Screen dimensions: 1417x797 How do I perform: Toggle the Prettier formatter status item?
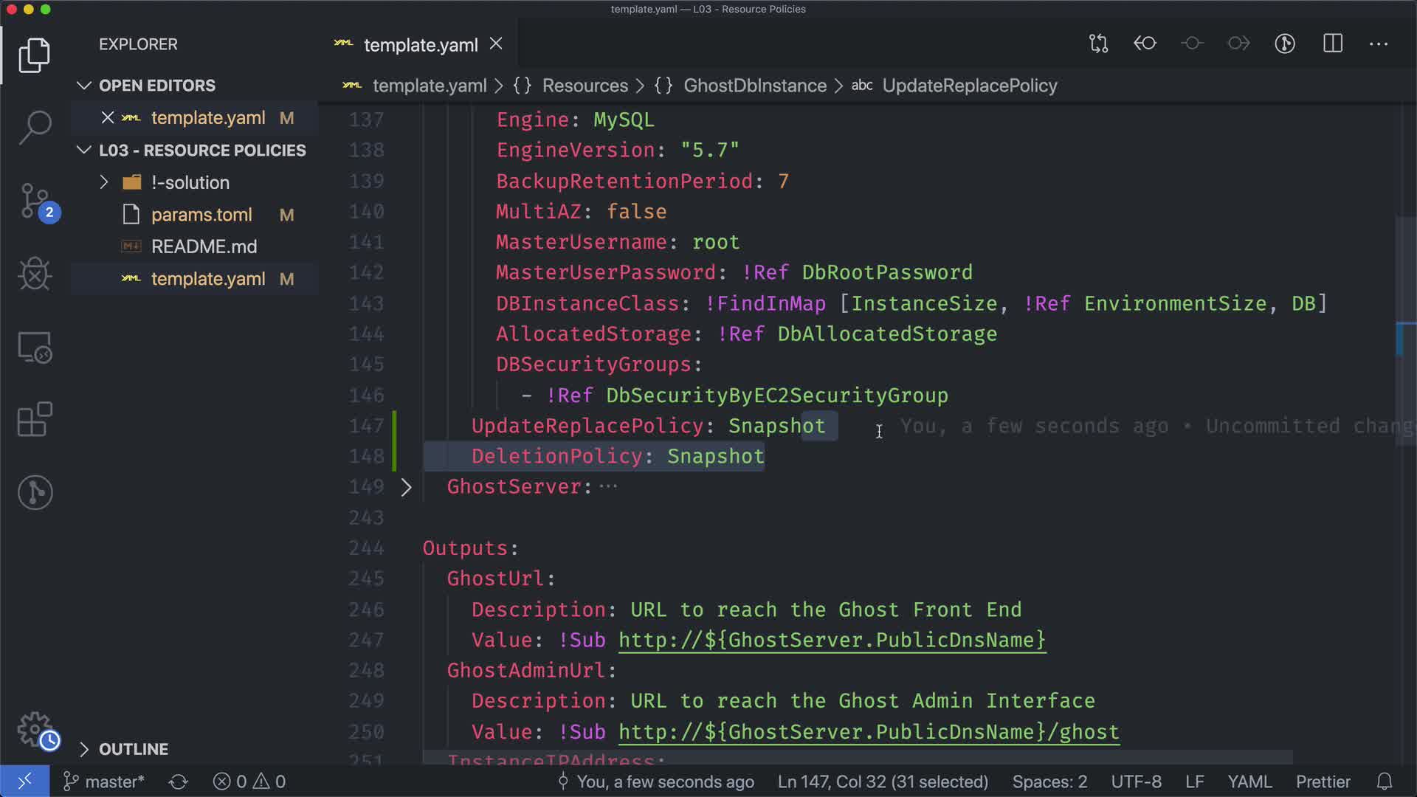click(1323, 782)
